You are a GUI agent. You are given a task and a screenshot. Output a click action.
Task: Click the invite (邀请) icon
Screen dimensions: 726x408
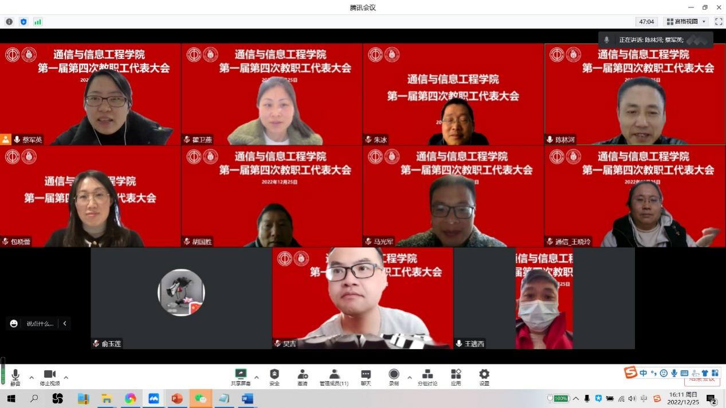(x=303, y=377)
